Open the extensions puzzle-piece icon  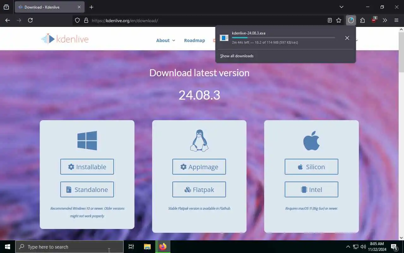coord(362,20)
